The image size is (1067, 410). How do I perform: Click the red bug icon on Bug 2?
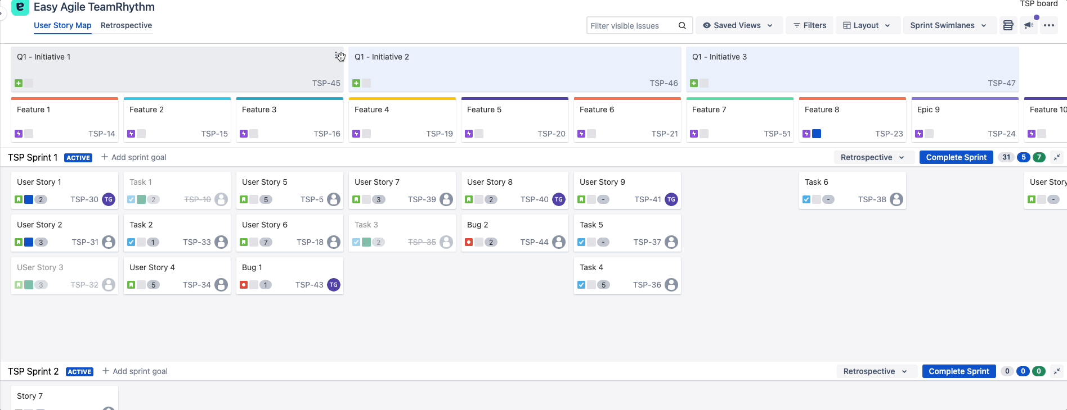(x=469, y=242)
